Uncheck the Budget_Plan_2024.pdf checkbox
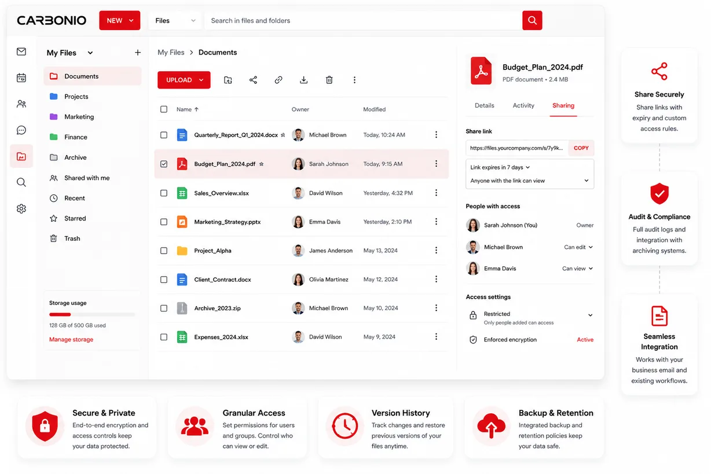This screenshot has height=474, width=711. pyautogui.click(x=164, y=164)
